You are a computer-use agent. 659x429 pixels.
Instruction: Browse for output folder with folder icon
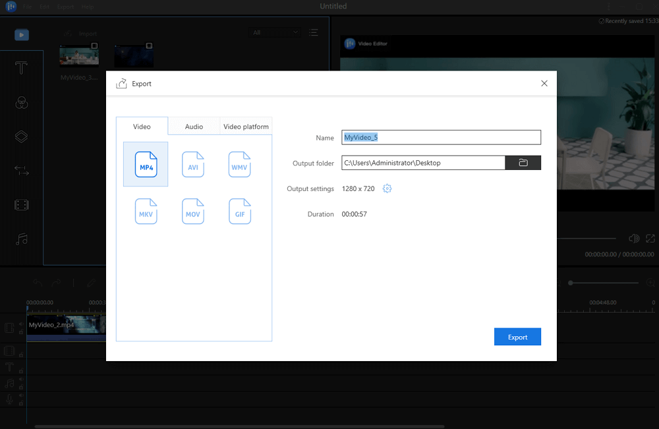[523, 163]
